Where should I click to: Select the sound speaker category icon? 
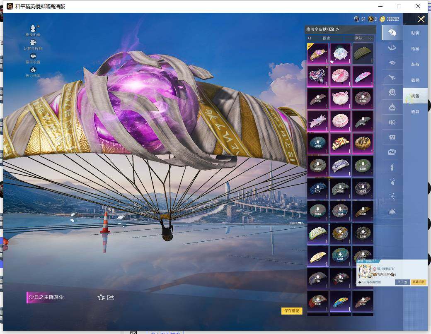click(x=392, y=122)
